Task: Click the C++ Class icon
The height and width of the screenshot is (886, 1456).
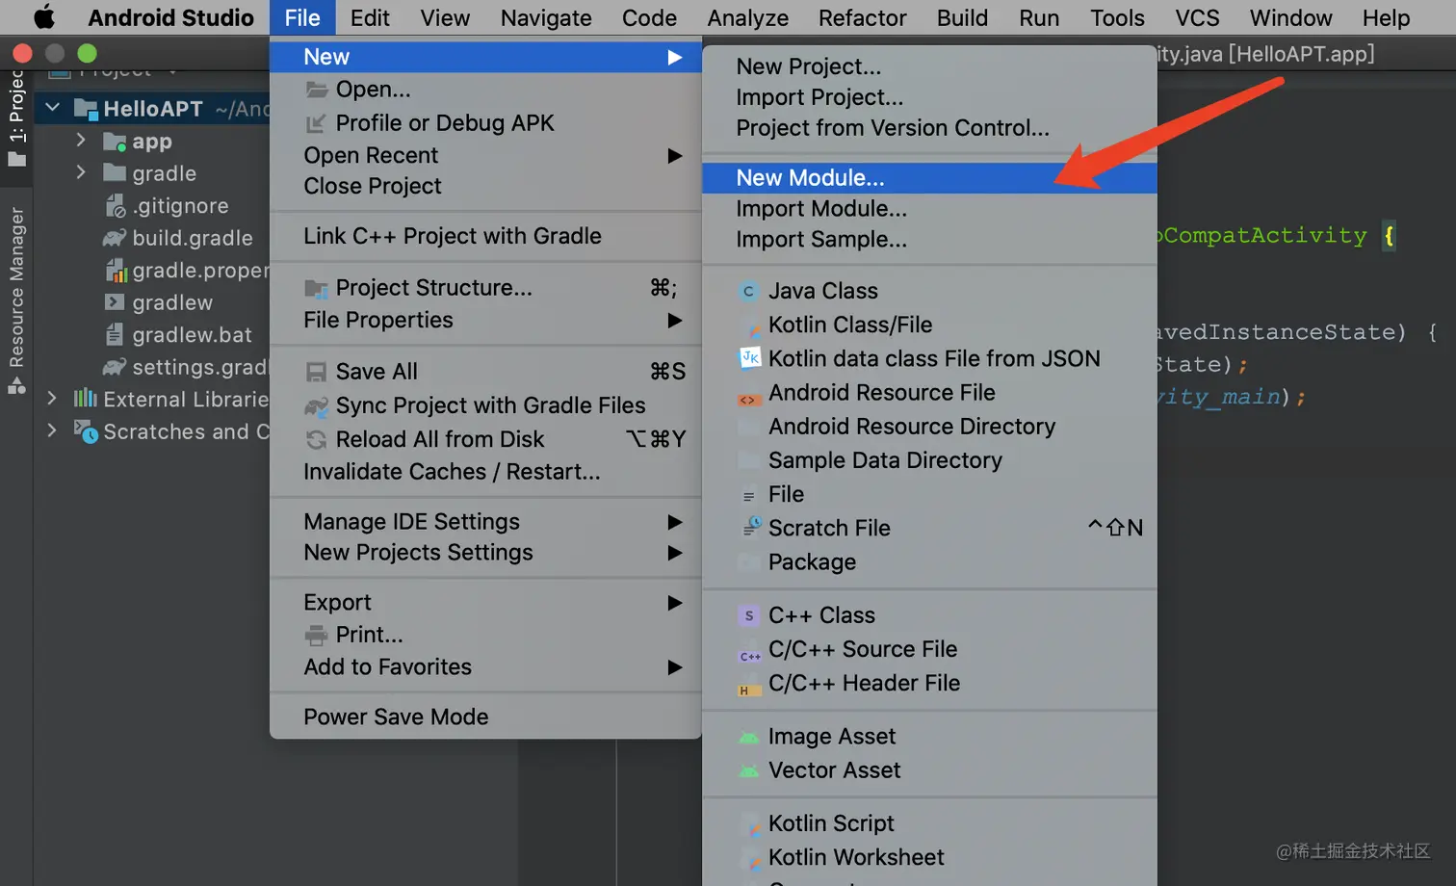Action: tap(748, 615)
